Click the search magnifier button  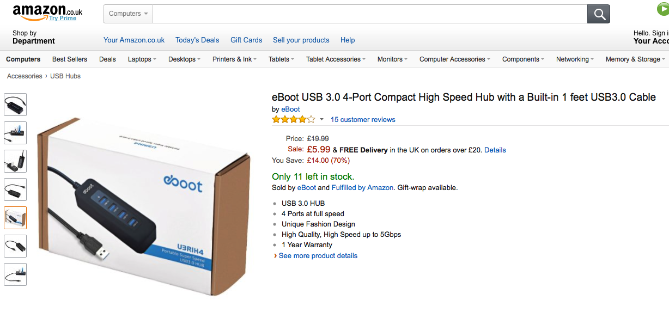coord(598,14)
